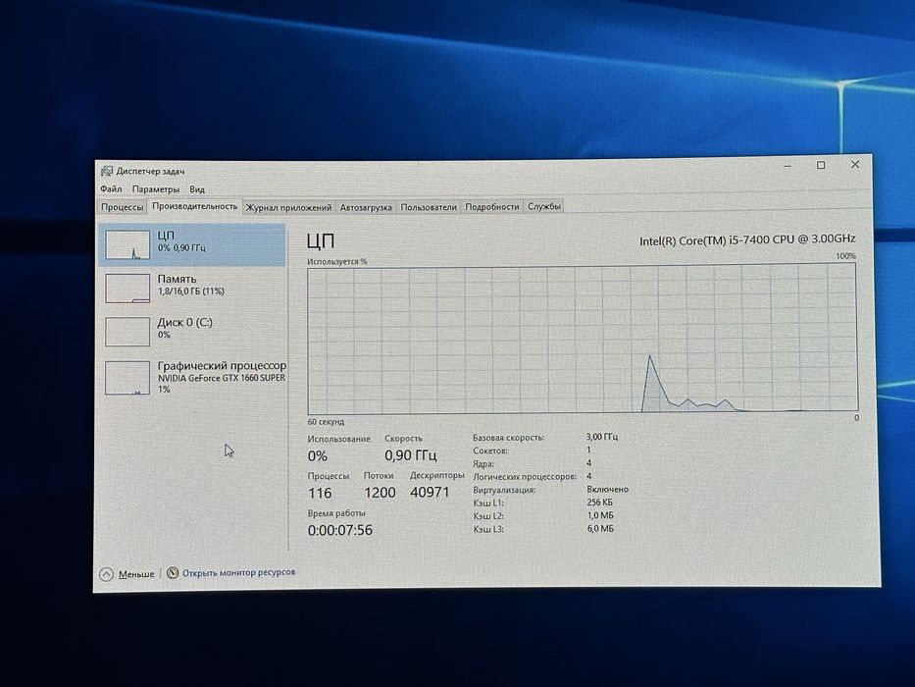Maximize the Task Manager window
The image size is (915, 687).
[x=821, y=165]
